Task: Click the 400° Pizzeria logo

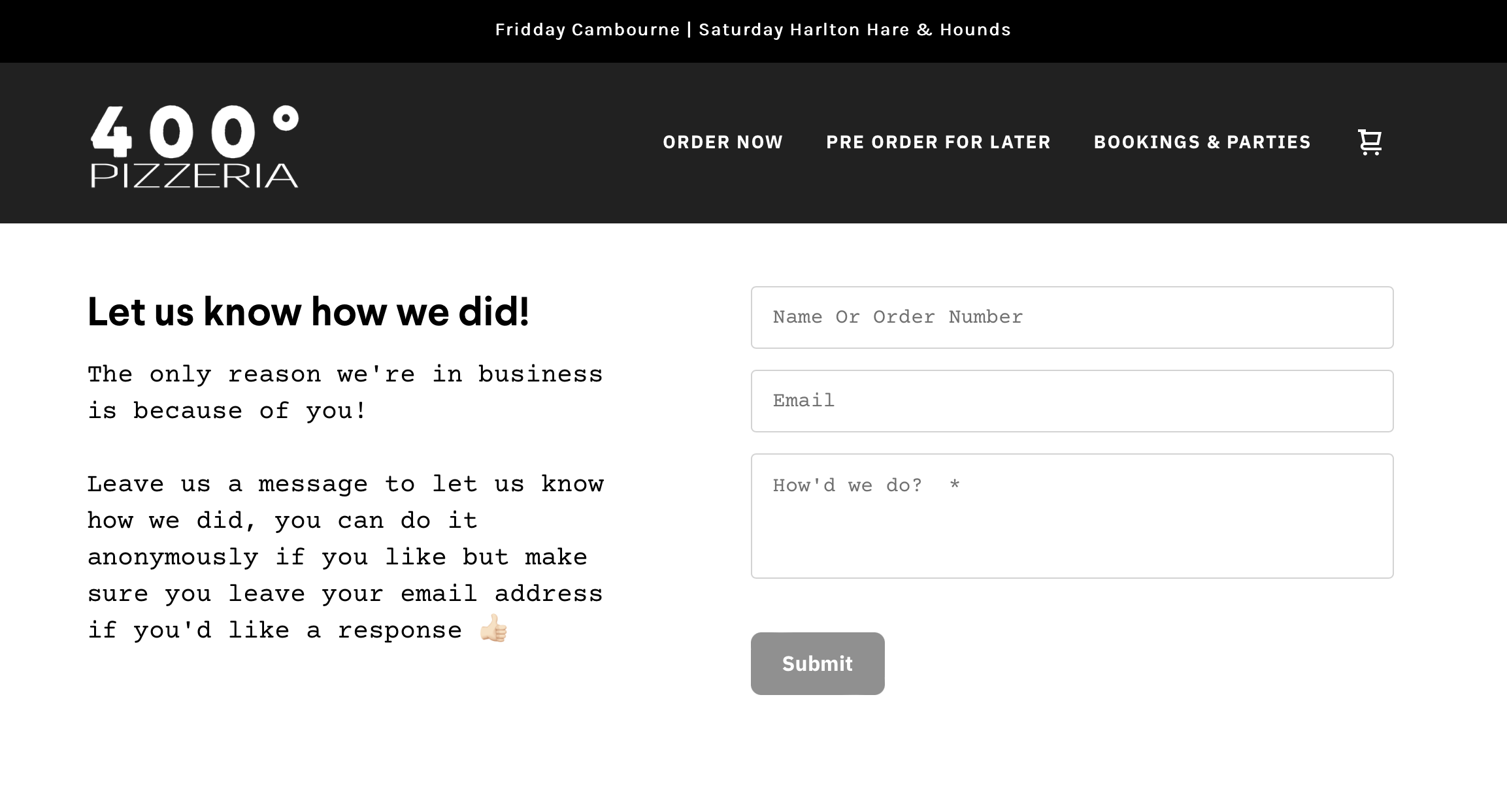Action: [x=194, y=145]
